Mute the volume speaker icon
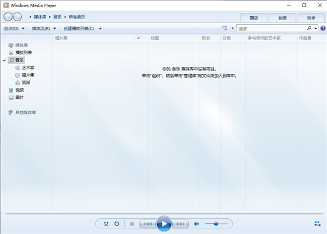The image size is (327, 234). (196, 224)
